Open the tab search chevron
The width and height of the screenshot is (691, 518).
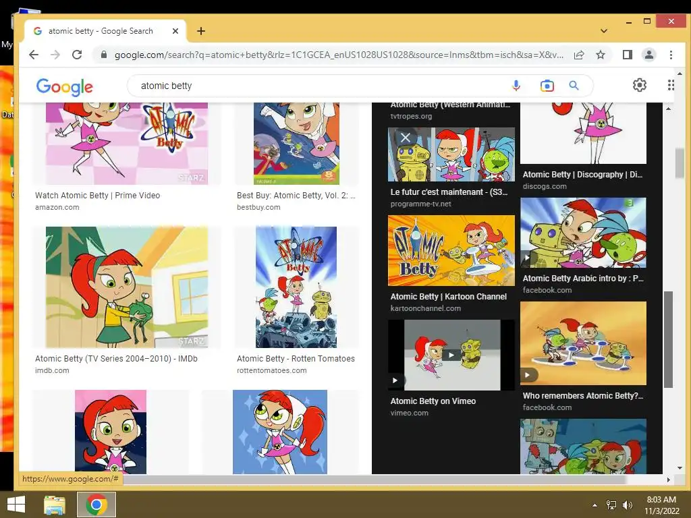click(604, 31)
